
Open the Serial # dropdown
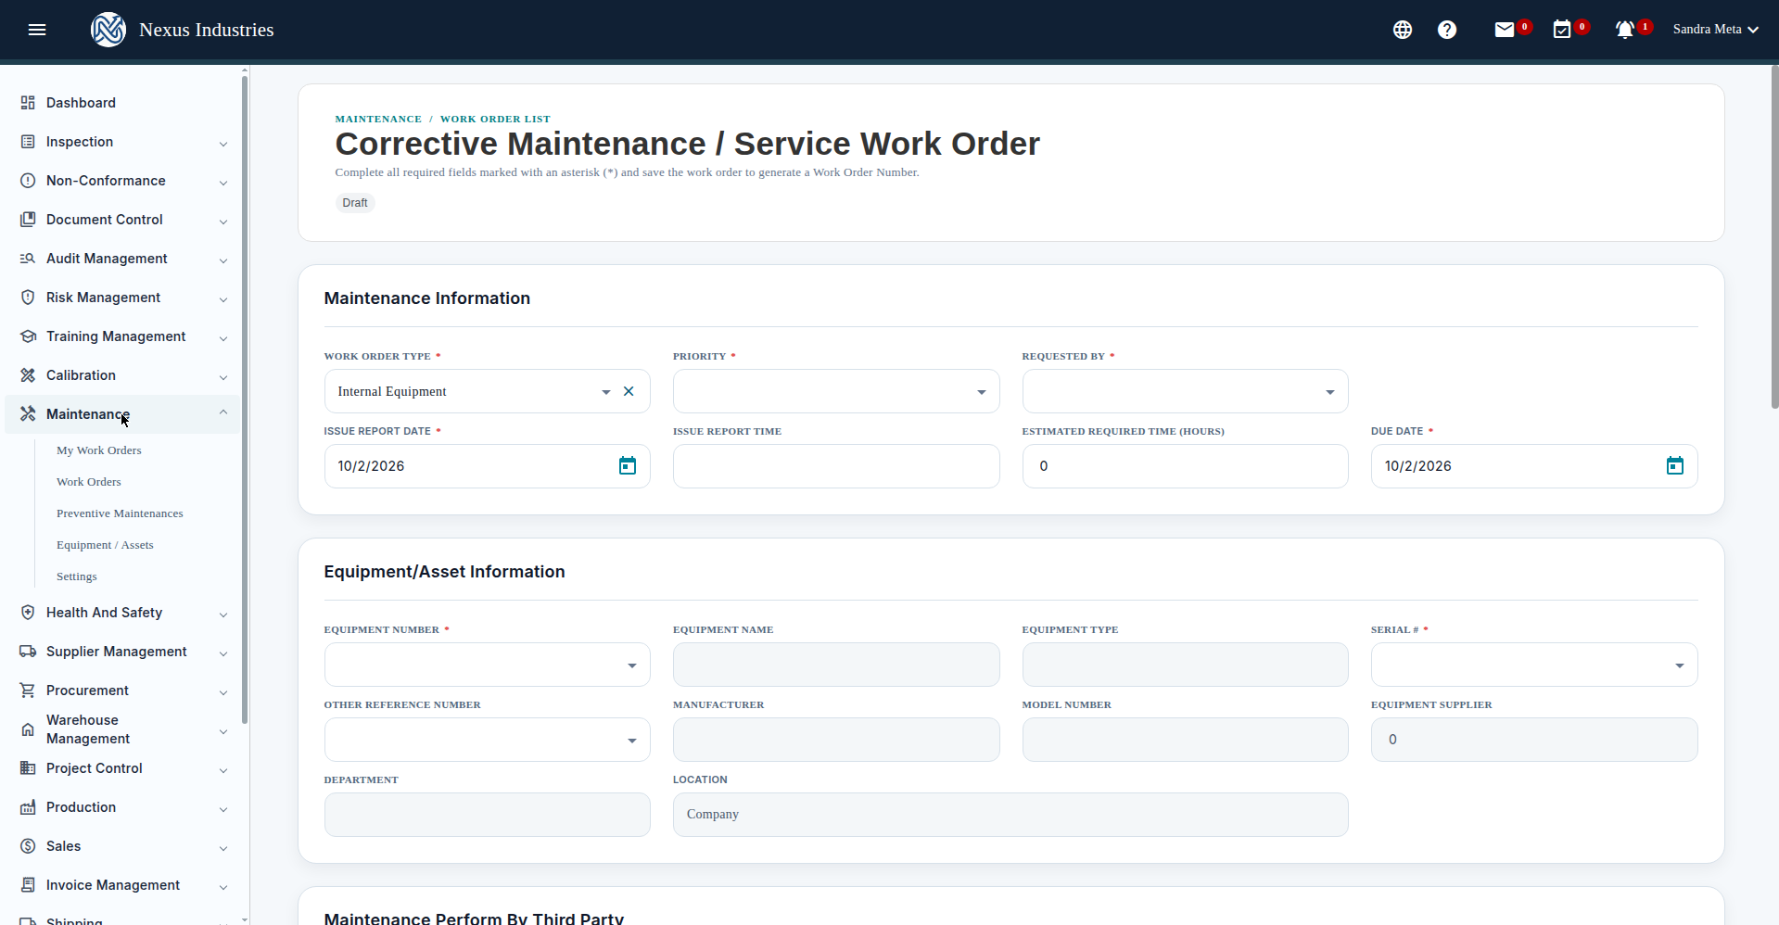(x=1534, y=665)
